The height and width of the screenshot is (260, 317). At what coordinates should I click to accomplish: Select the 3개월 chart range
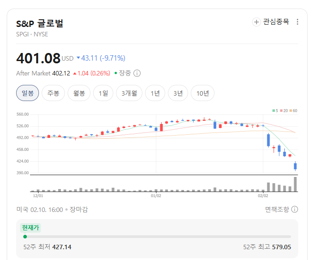click(129, 93)
